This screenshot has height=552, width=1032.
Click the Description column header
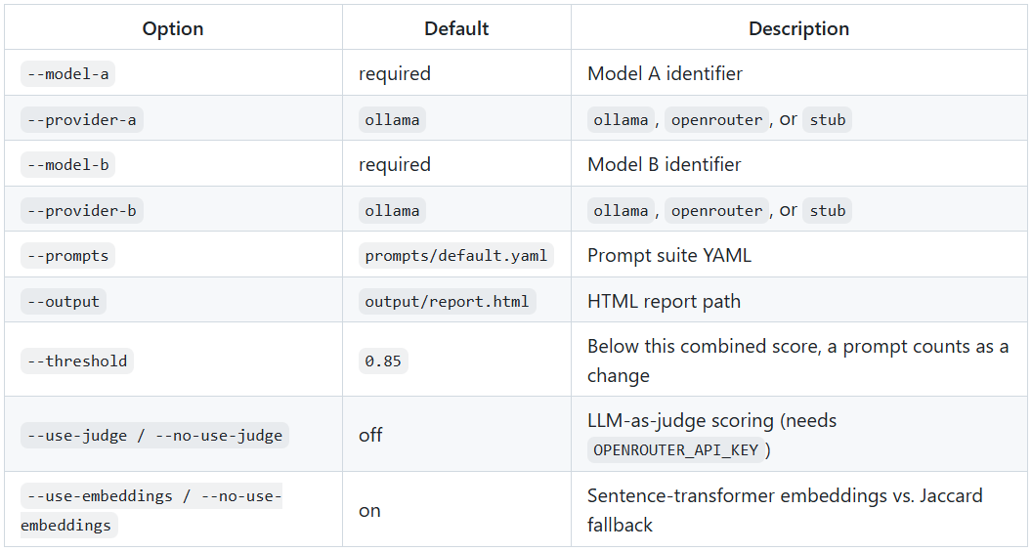799,28
